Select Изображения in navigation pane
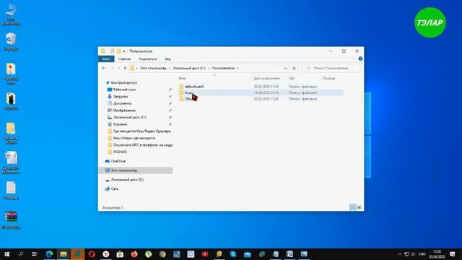 (x=124, y=110)
